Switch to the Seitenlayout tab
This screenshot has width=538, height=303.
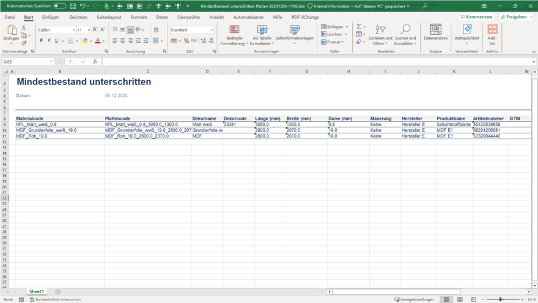point(109,17)
